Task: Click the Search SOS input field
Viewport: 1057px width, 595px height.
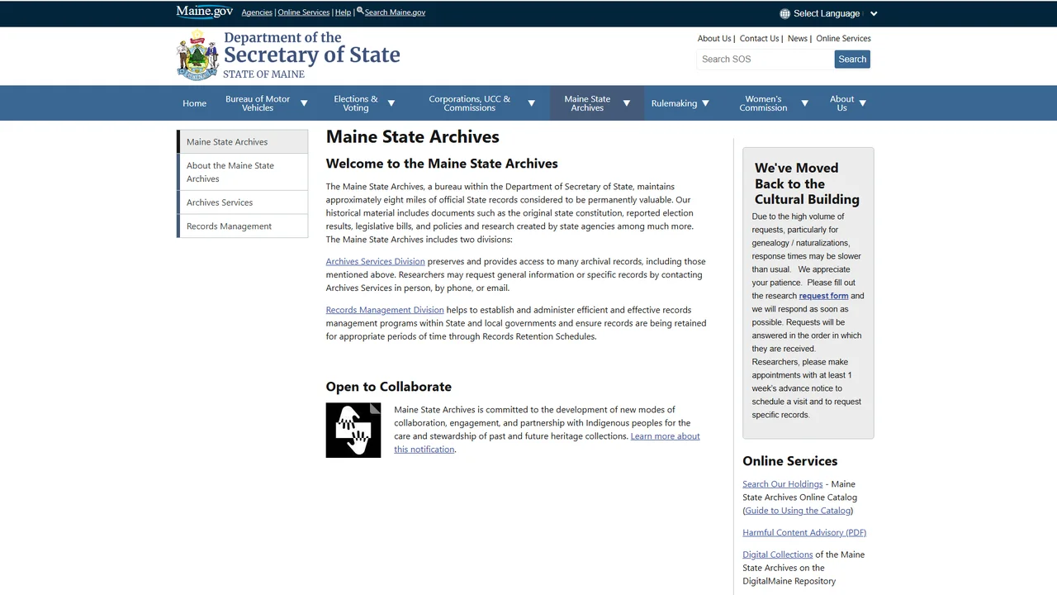Action: [x=765, y=59]
